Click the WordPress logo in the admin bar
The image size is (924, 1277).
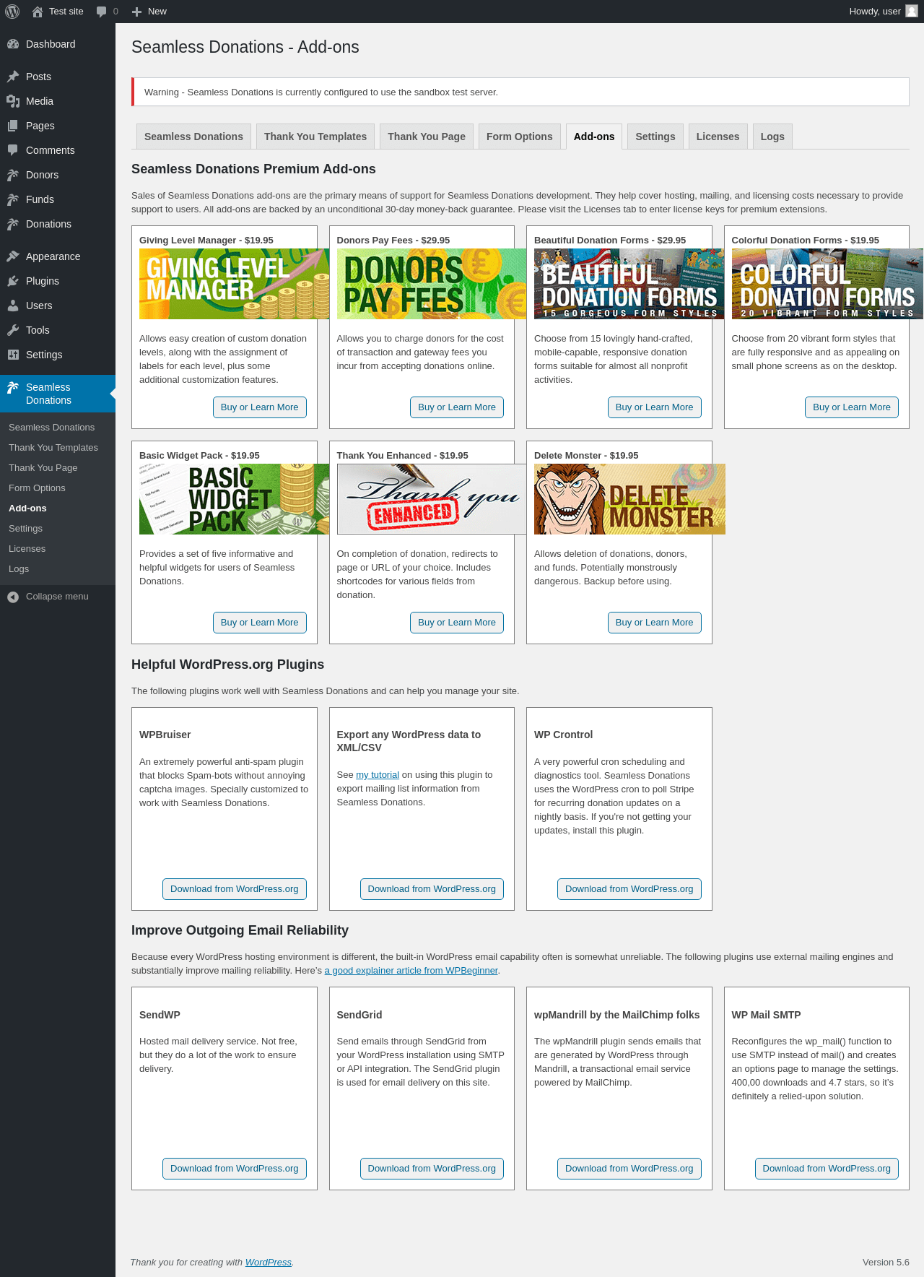coord(12,12)
